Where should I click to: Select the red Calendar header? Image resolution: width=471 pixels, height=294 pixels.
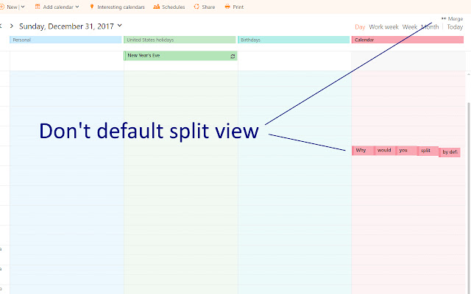[407, 40]
